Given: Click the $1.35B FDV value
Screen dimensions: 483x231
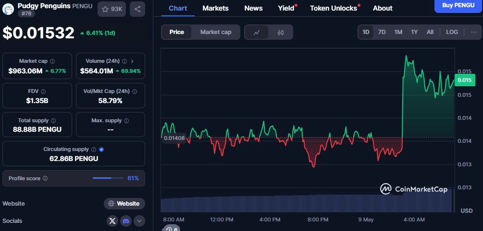Looking at the screenshot, I should coord(37,101).
